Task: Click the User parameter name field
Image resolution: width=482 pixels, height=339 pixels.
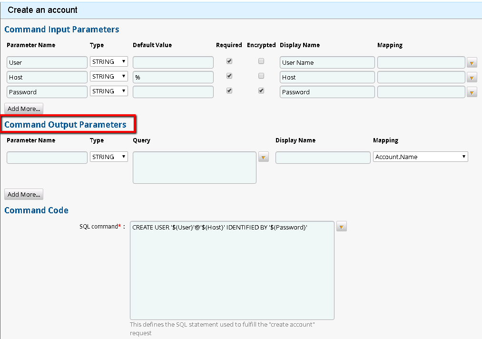Action: pyautogui.click(x=46, y=62)
